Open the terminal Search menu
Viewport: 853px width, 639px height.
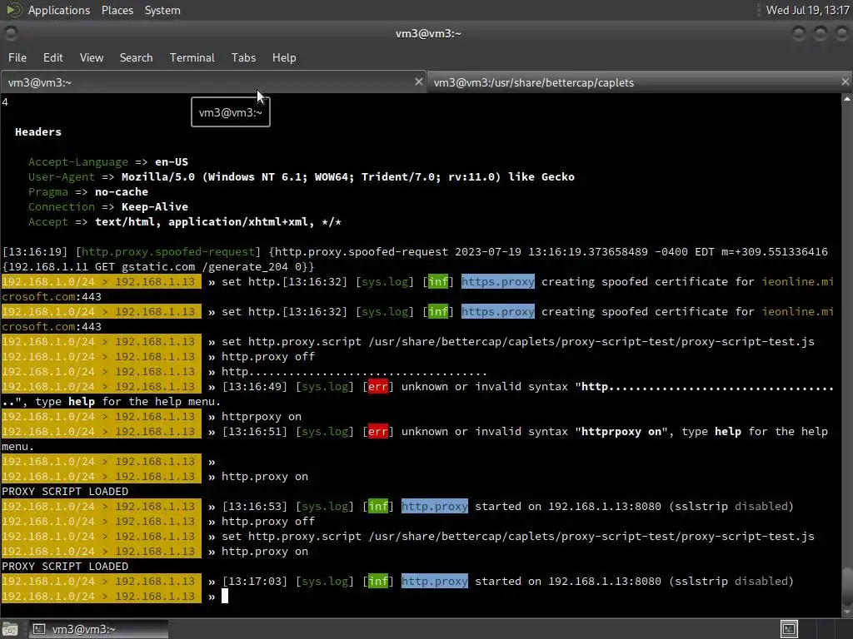pos(136,57)
